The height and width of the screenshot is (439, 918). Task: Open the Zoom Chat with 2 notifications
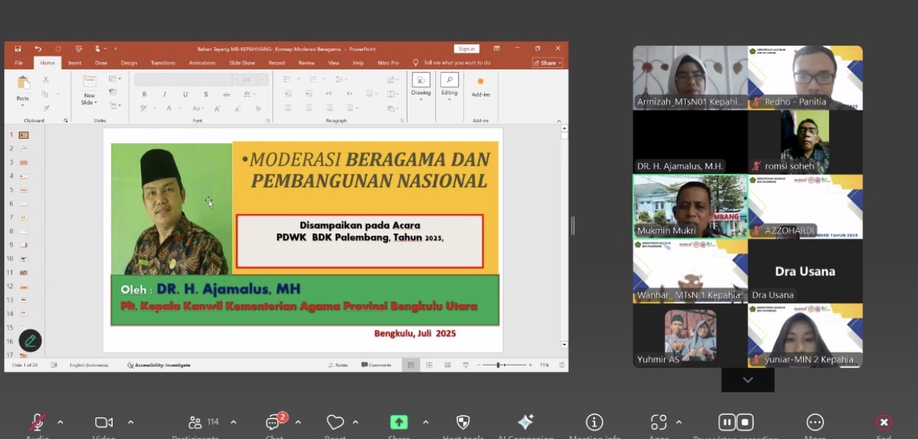coord(273,422)
